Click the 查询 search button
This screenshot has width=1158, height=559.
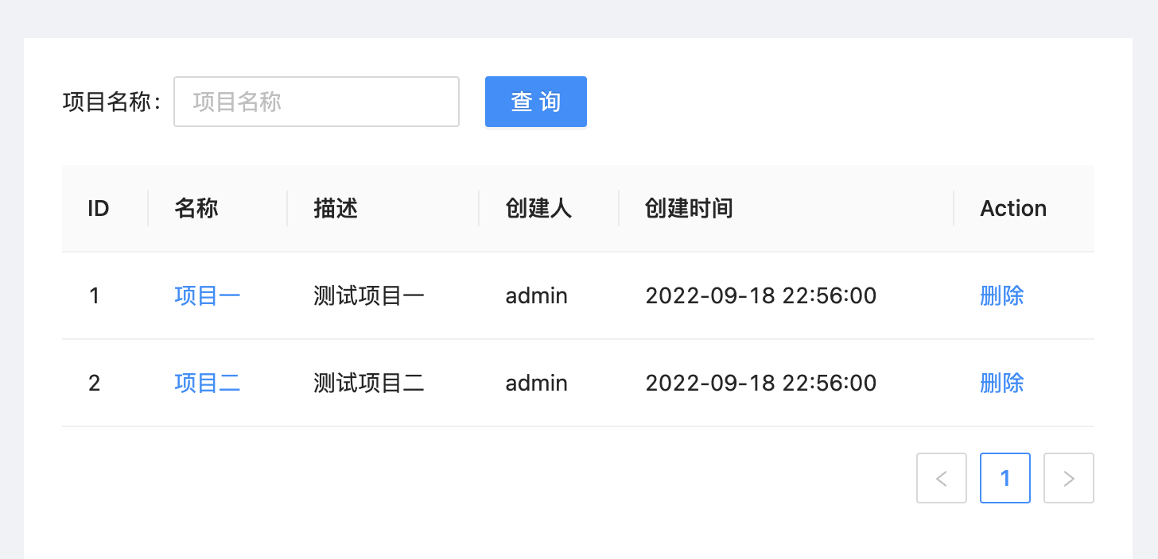click(536, 102)
